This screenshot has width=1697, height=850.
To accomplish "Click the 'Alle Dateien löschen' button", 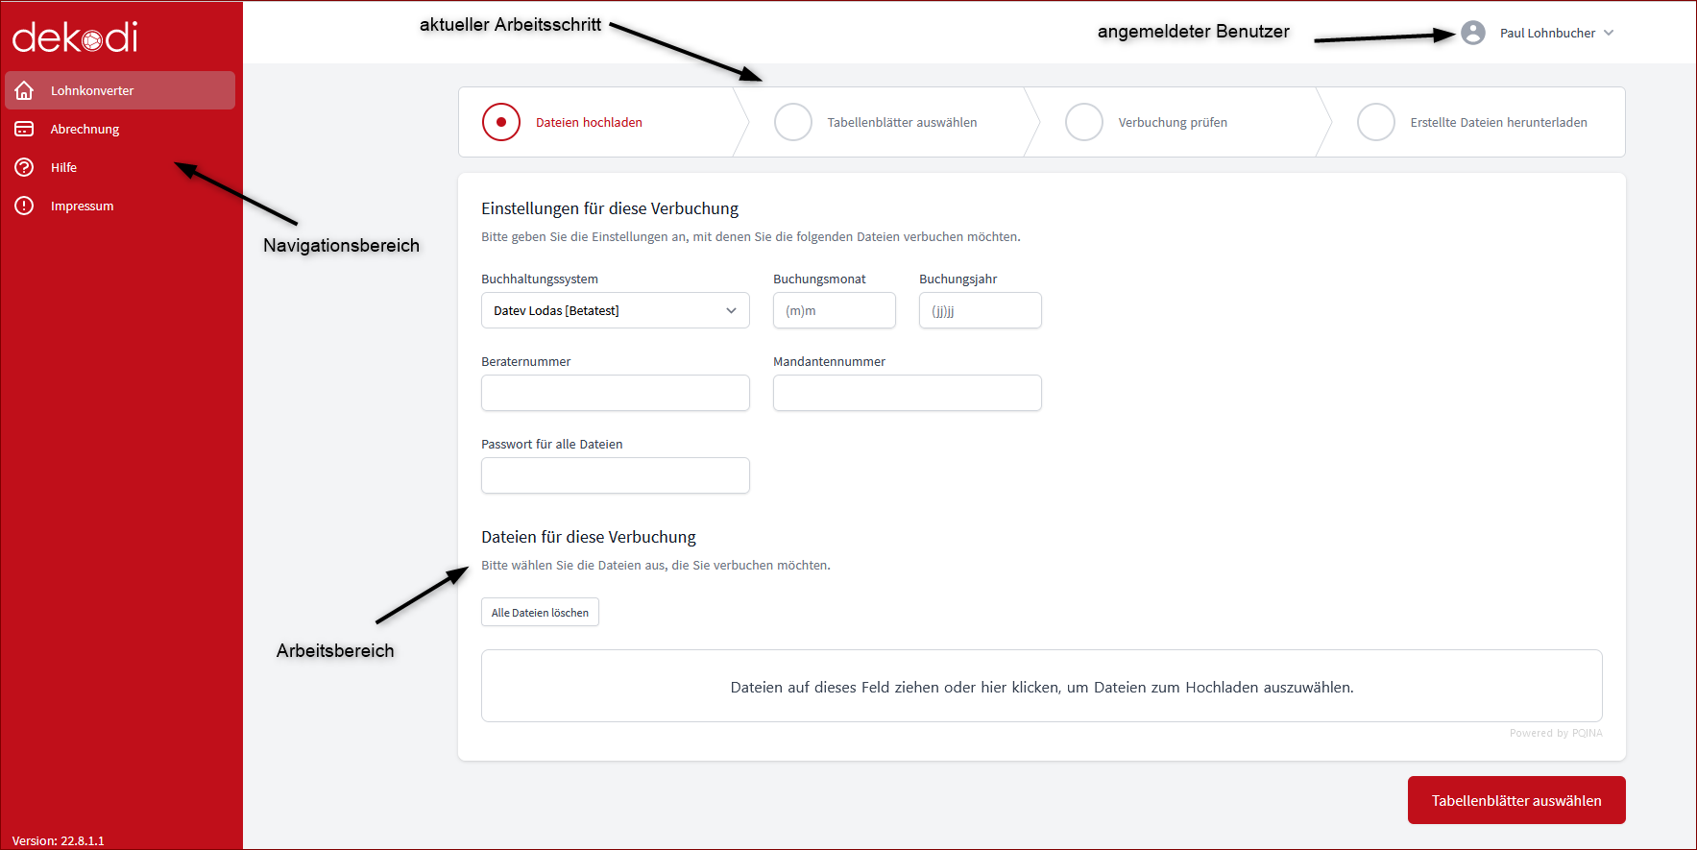I will tap(540, 613).
